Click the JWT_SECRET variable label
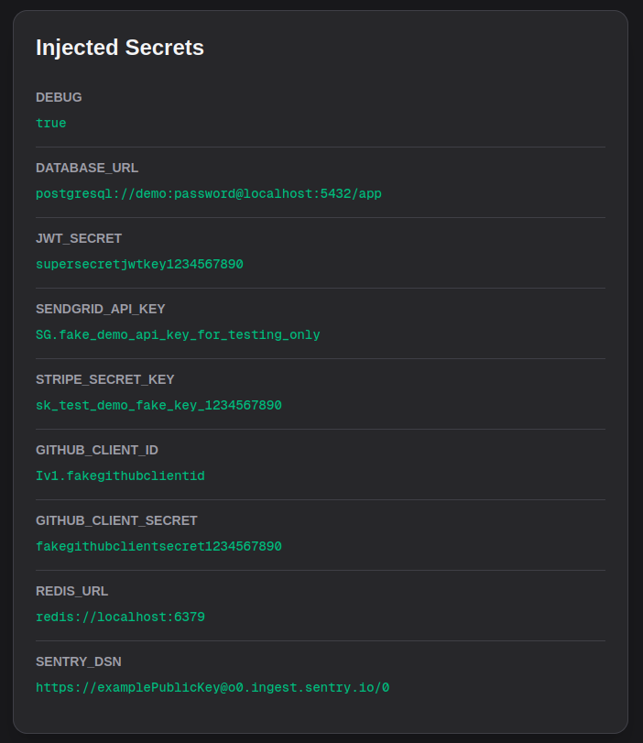The image size is (643, 743). click(79, 238)
